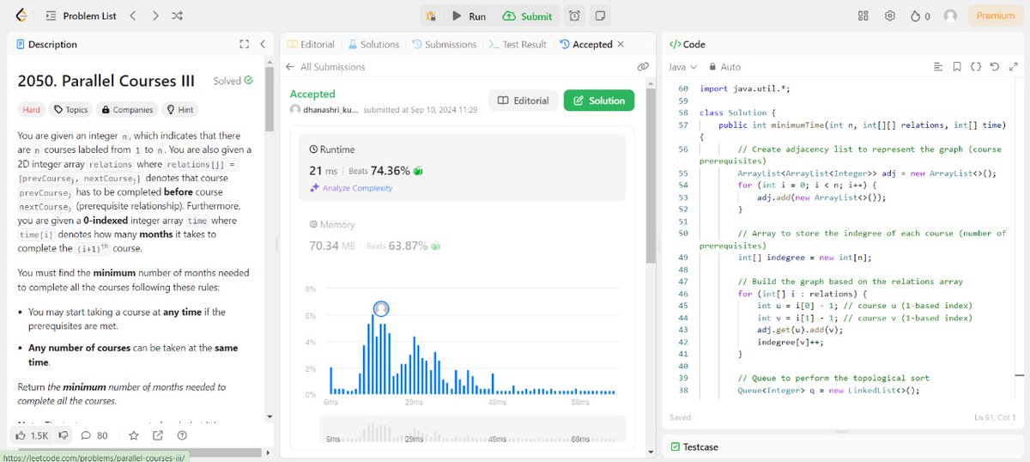The height and width of the screenshot is (462, 1030).
Task: Click the Premium button
Action: [996, 15]
